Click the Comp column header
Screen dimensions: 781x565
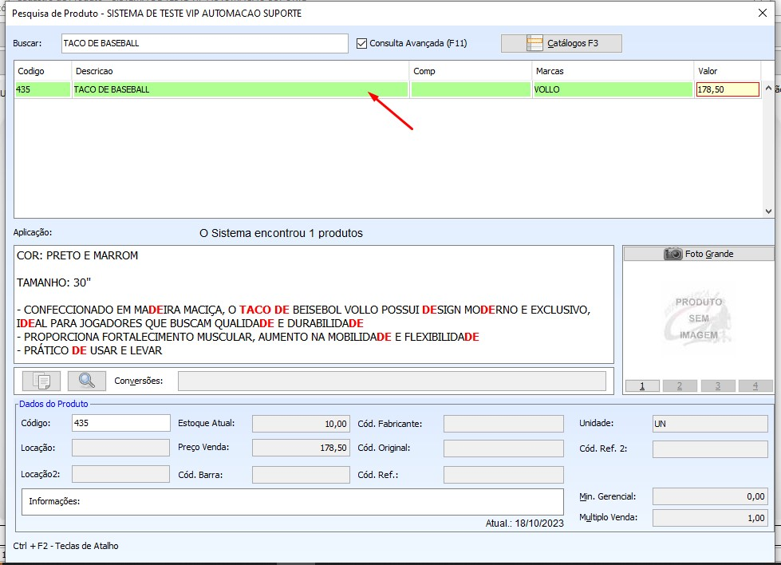[x=471, y=71]
